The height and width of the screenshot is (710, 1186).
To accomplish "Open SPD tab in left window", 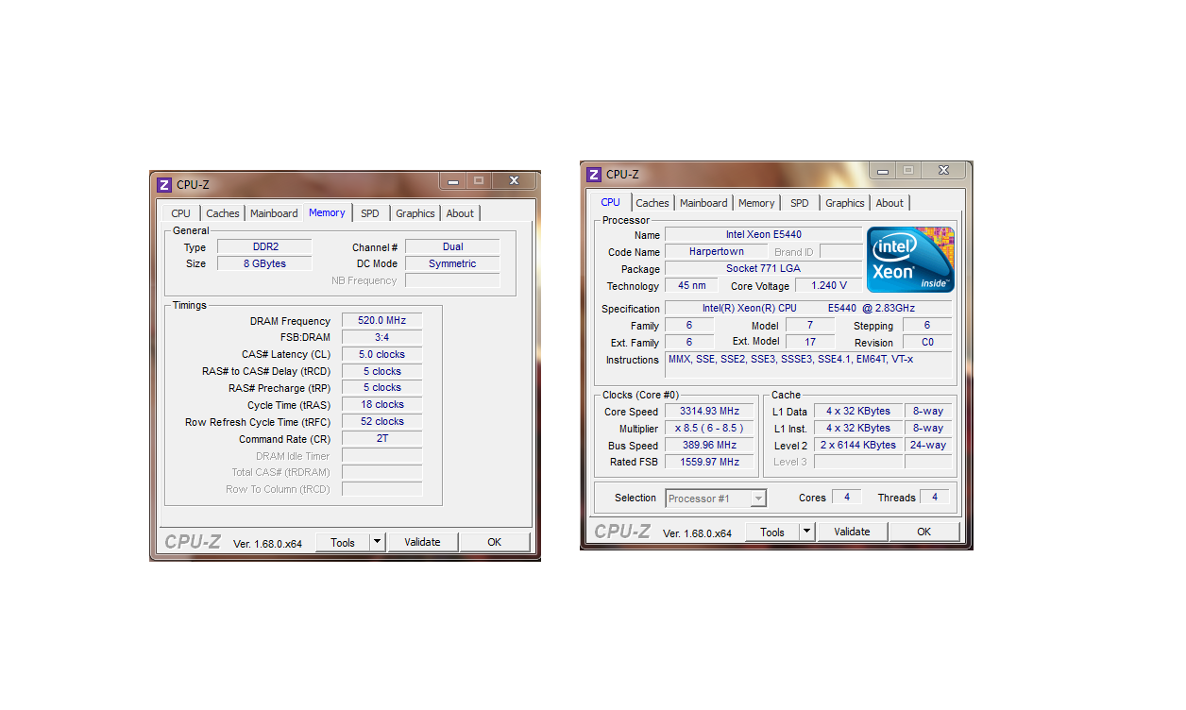I will click(370, 213).
